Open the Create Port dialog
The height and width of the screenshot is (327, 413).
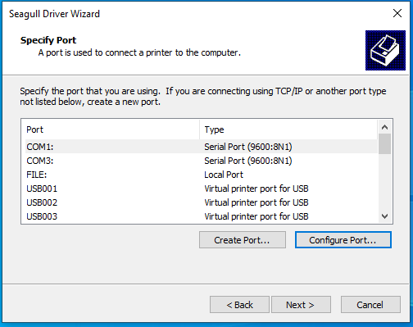point(243,240)
